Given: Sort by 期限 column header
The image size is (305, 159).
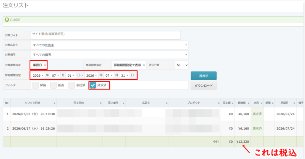Looking at the screenshot, I should [x=269, y=103].
